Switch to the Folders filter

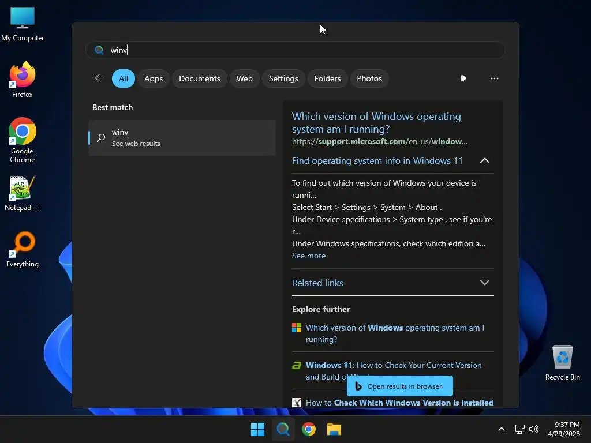tap(327, 78)
